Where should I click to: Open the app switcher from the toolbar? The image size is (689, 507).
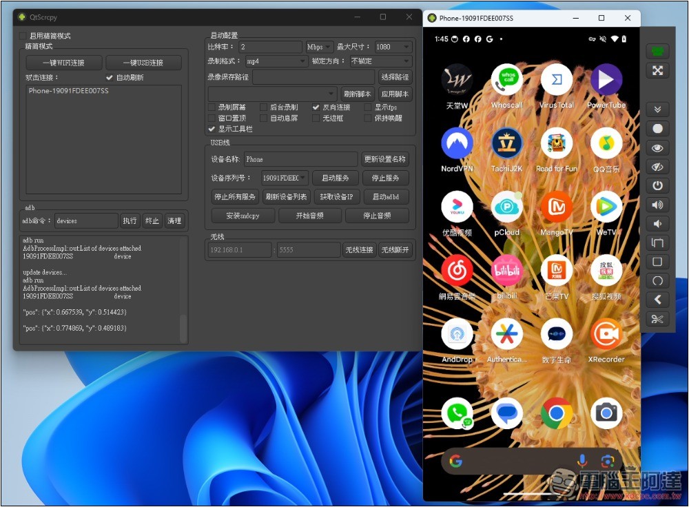coord(657,242)
